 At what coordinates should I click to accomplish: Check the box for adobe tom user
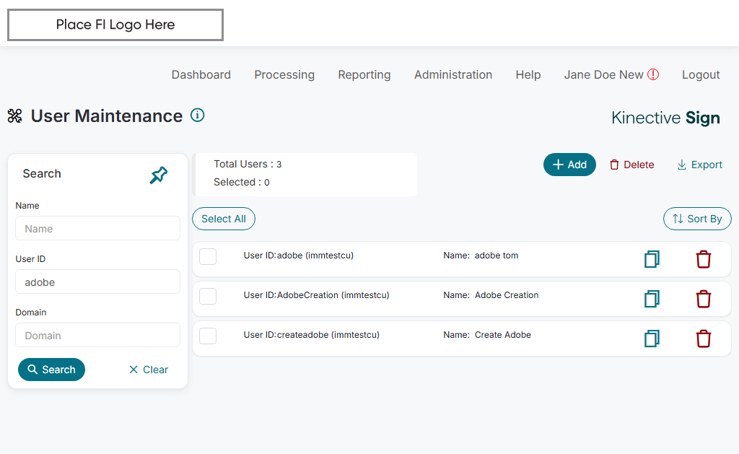[208, 256]
